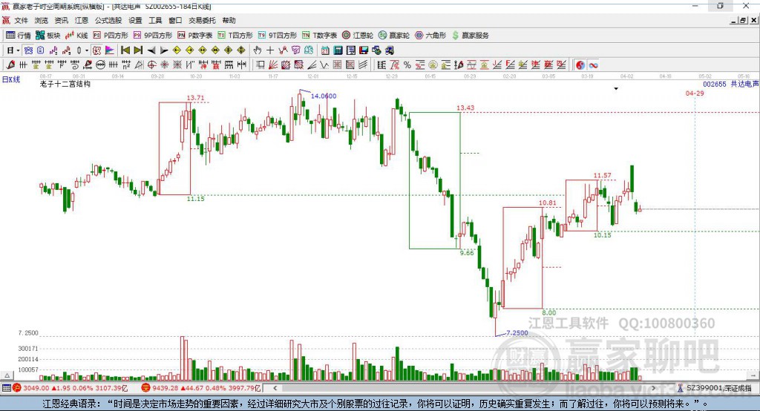Viewport: 760px width, 411px height.
Task: Open the 赢家服务 service link
Action: pyautogui.click(x=470, y=36)
